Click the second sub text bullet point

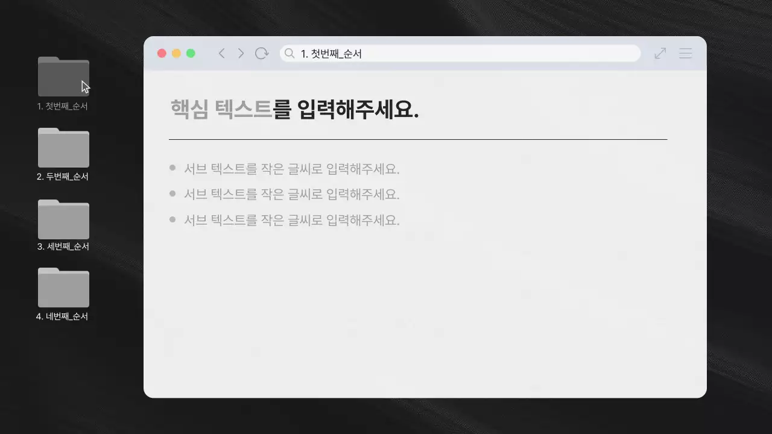pos(173,193)
